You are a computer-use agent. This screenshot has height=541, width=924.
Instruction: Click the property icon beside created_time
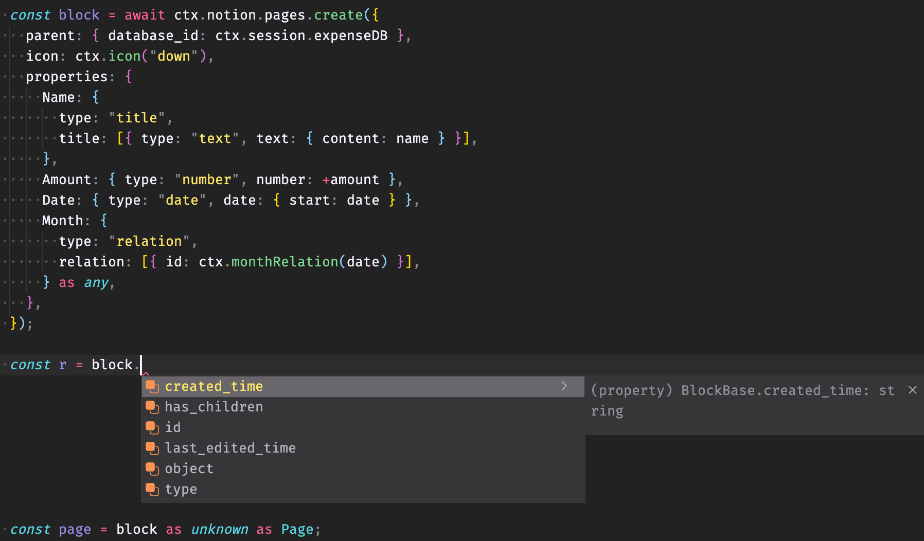(152, 386)
